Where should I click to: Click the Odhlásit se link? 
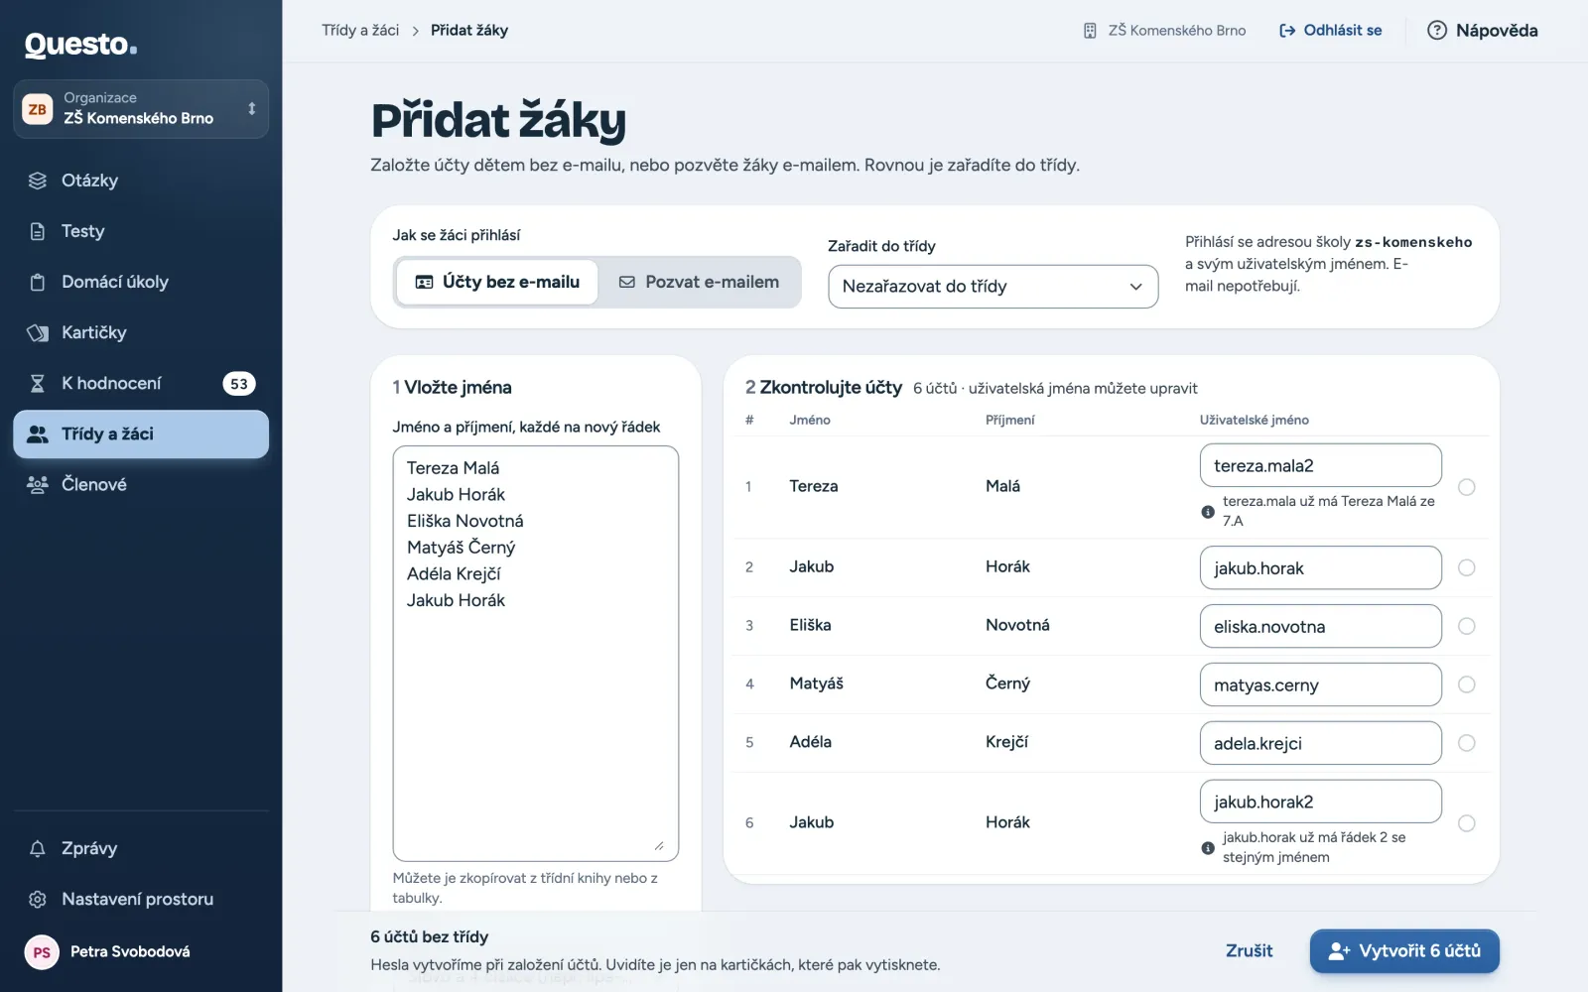click(x=1330, y=30)
